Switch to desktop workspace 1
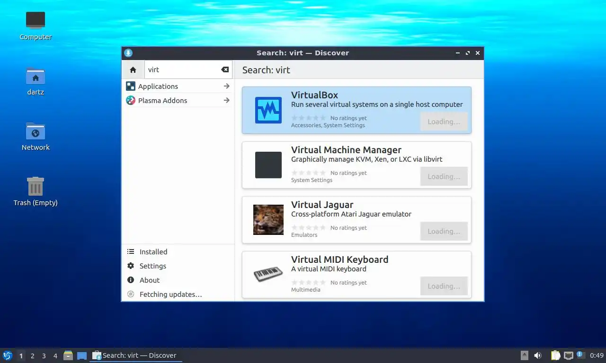Image resolution: width=606 pixels, height=363 pixels. (x=21, y=355)
